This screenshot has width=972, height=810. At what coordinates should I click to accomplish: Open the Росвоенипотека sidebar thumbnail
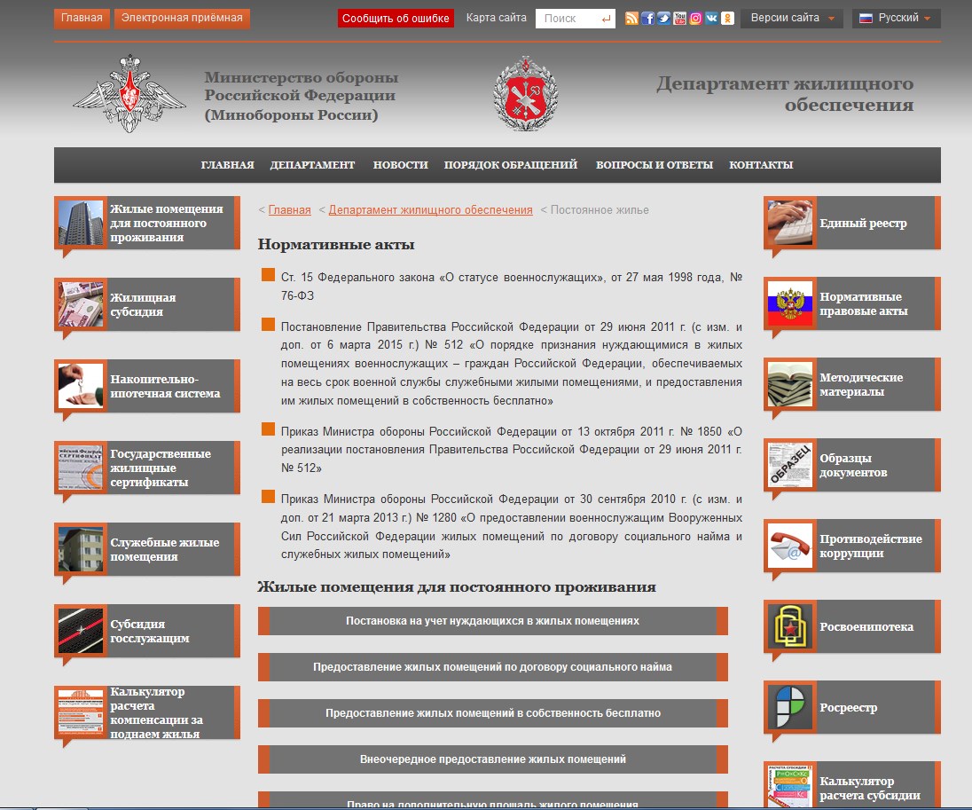point(788,627)
